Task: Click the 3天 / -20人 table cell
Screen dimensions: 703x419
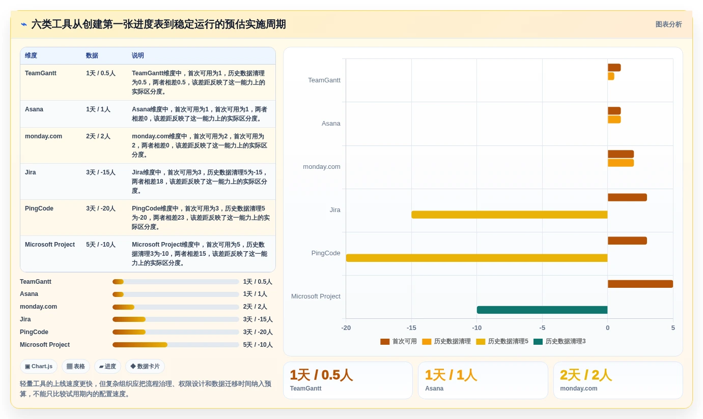Action: coord(101,208)
